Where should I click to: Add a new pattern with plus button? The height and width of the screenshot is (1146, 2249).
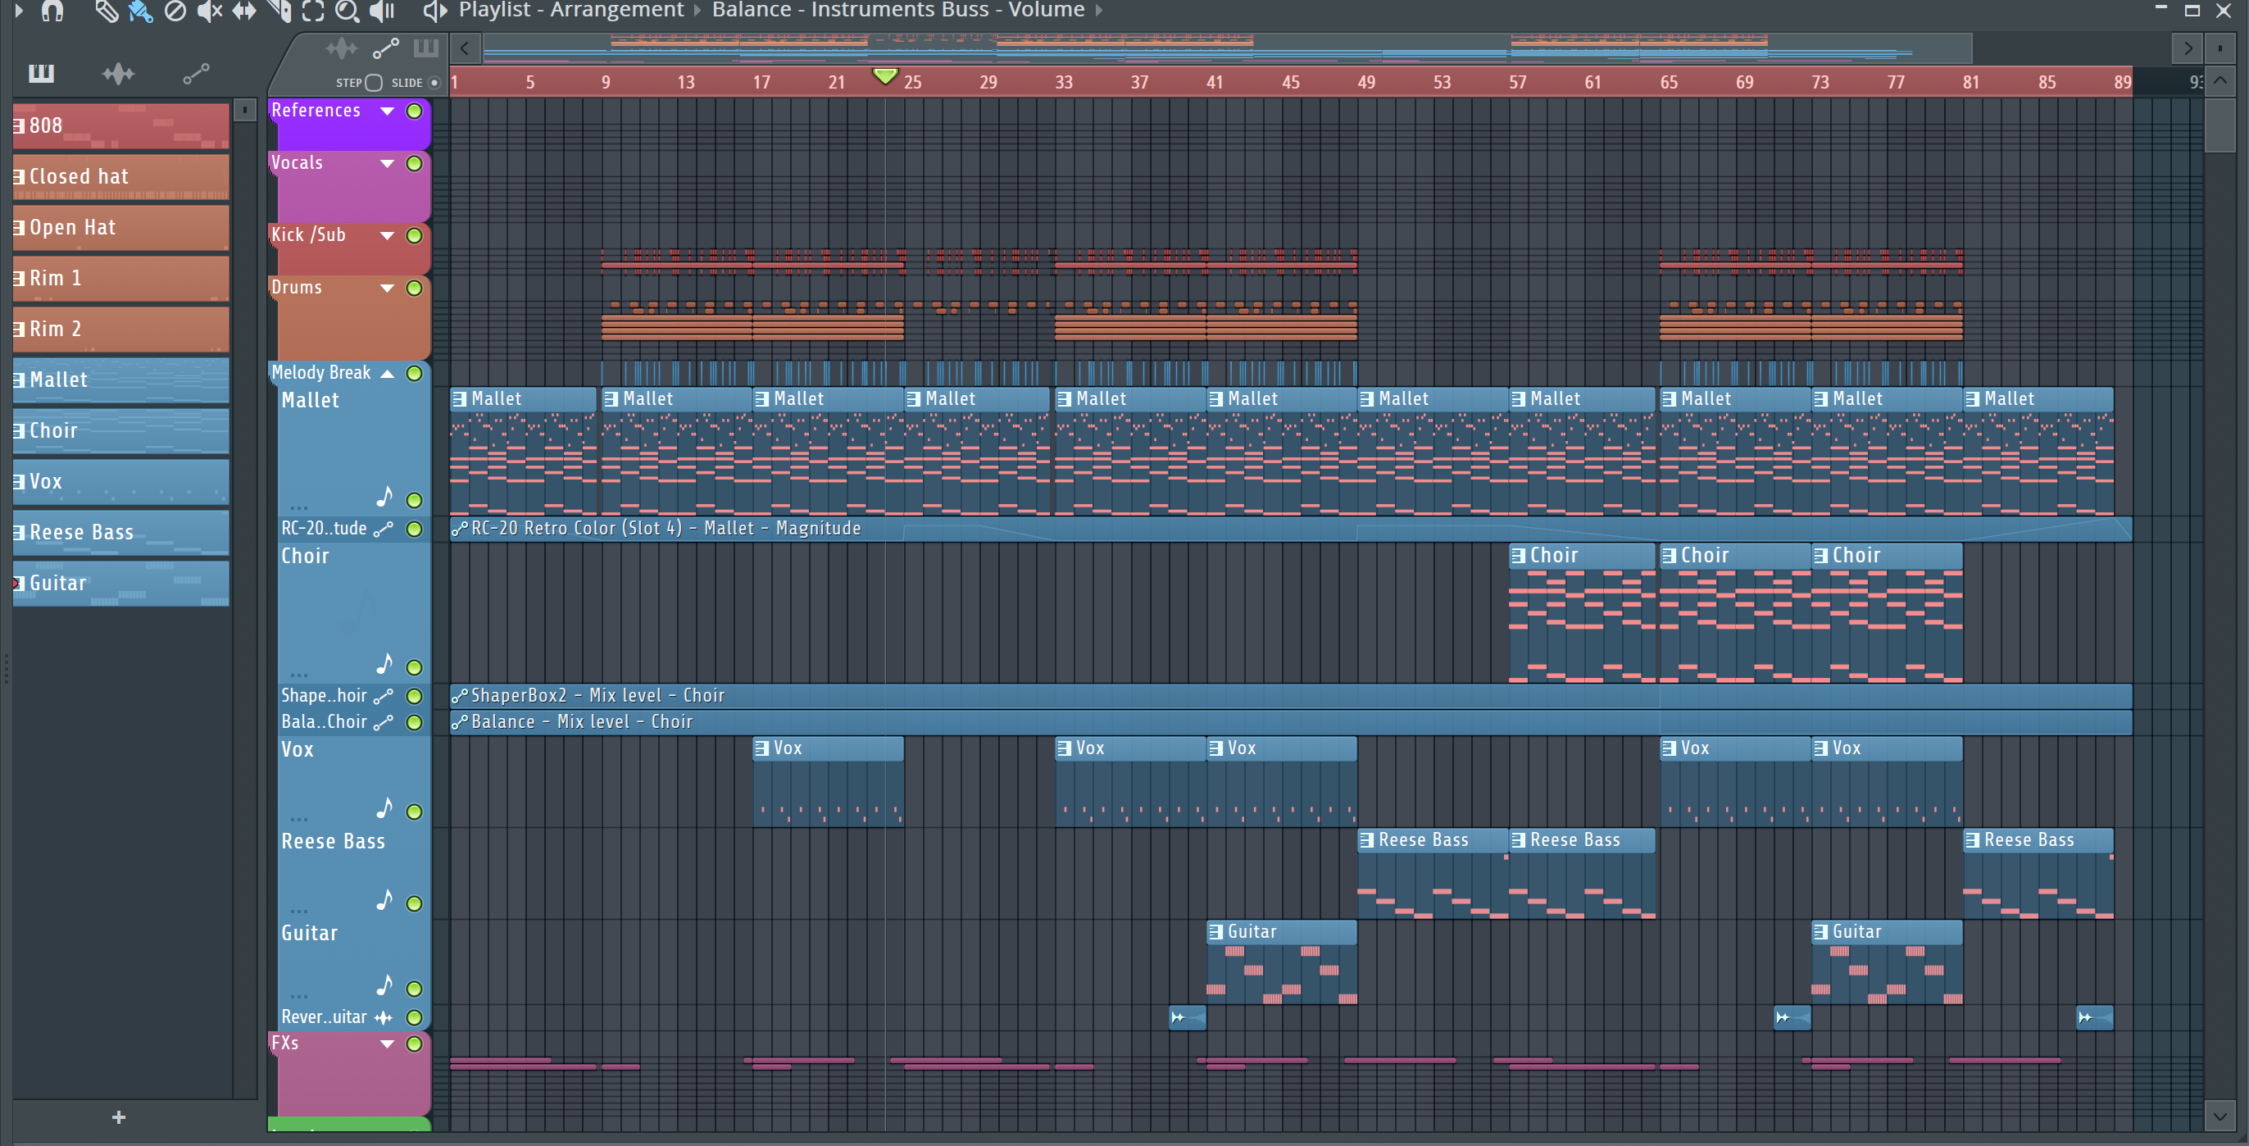119,1117
